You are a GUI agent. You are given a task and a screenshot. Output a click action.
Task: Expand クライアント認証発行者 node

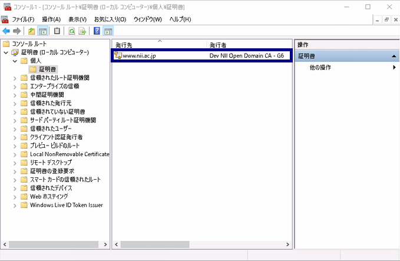[15, 137]
